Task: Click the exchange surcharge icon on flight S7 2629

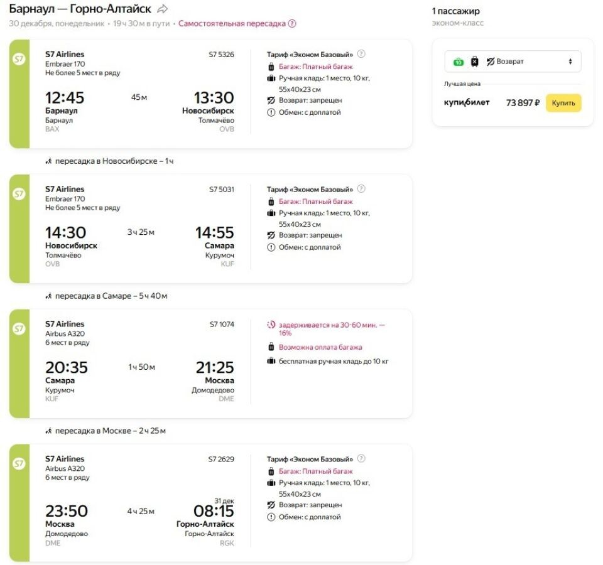Action: 270,517
